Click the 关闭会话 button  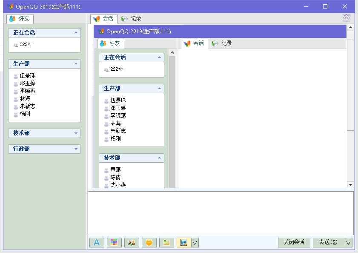(294, 242)
